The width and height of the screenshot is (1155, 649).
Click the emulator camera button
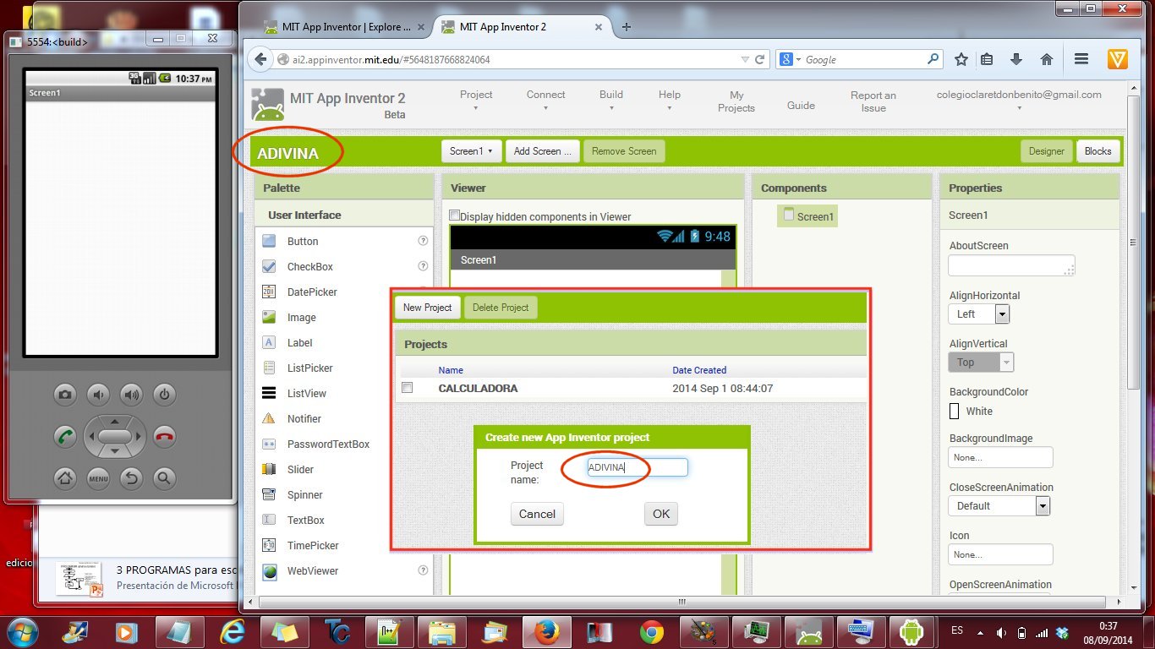pyautogui.click(x=65, y=394)
